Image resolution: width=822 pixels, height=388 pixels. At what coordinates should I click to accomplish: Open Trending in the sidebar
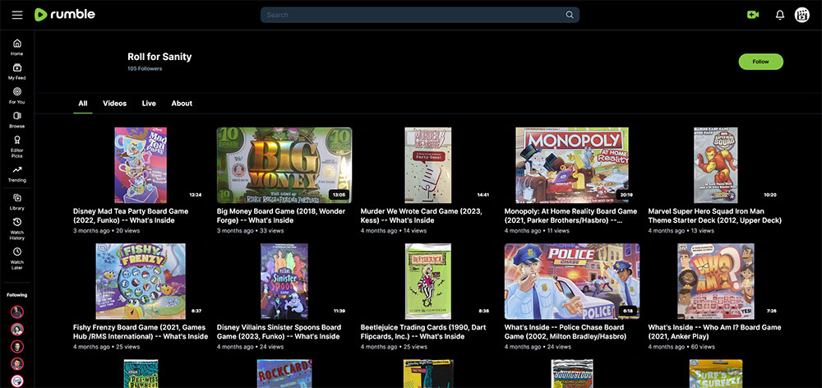pyautogui.click(x=17, y=173)
